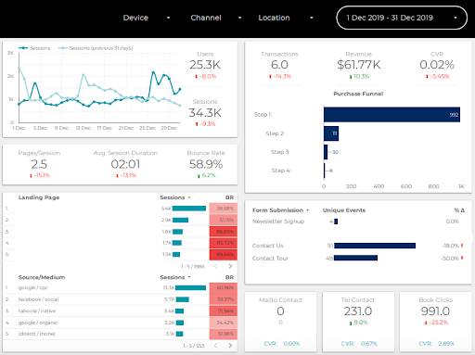Image resolution: width=475 pixels, height=355 pixels.
Task: Click the Contact Tour events bar
Action: (355, 258)
